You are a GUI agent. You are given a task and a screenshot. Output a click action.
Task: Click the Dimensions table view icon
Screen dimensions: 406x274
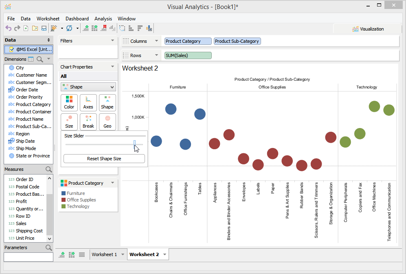(x=30, y=59)
